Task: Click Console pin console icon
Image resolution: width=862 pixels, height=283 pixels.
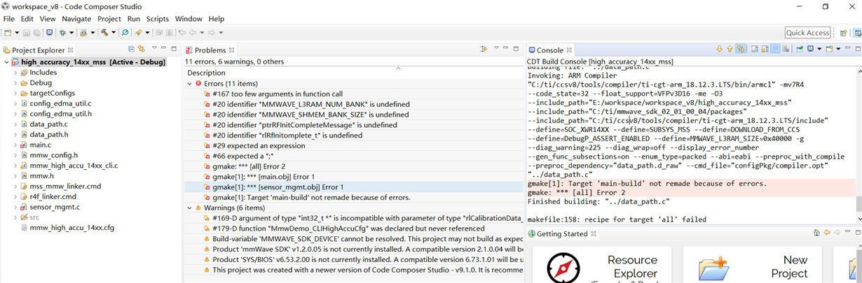Action: click(800, 49)
